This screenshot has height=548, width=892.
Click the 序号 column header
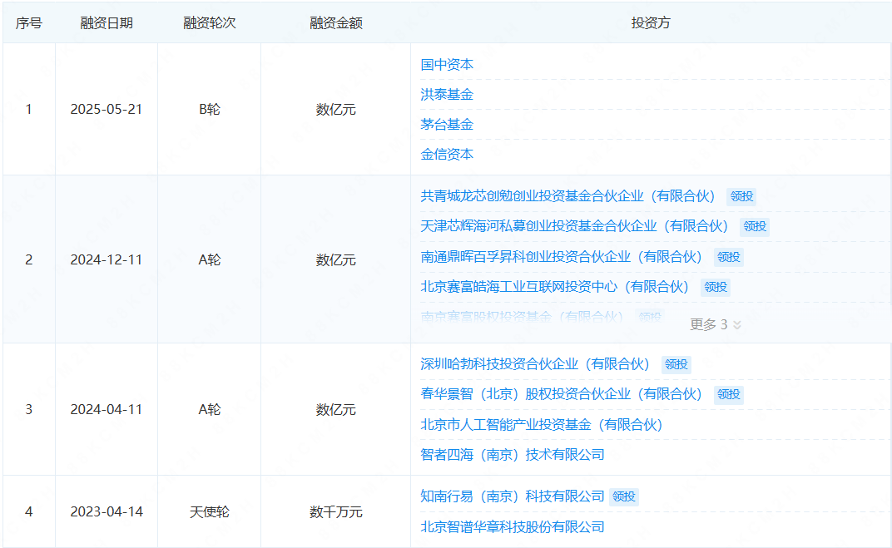point(29,23)
